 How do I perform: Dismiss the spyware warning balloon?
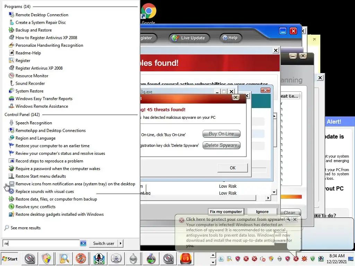point(295,219)
